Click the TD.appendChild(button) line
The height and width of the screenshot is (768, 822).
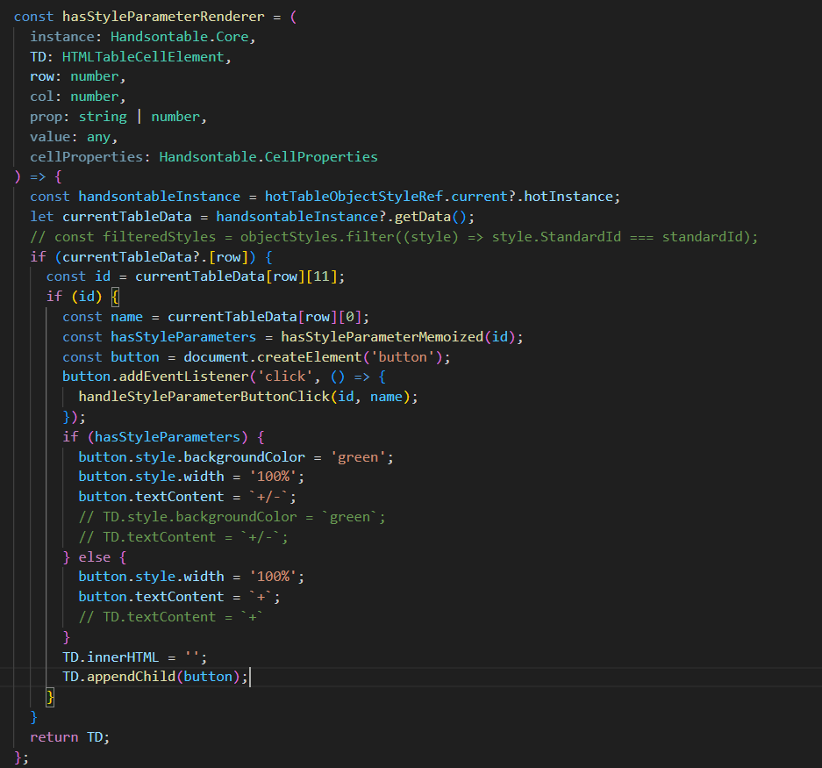(155, 677)
